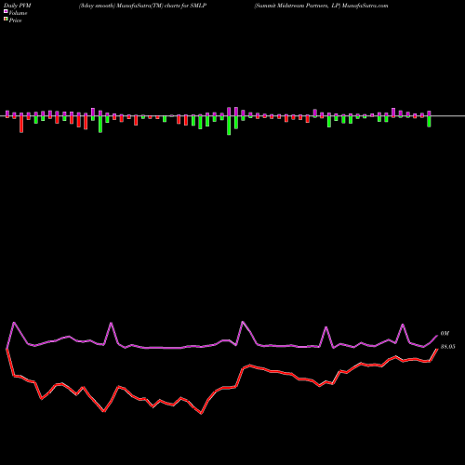Screen dimensions: 465x465
Task: Click the 'Summit Midstream Partners, LP' caption text
Action: tap(298, 6)
